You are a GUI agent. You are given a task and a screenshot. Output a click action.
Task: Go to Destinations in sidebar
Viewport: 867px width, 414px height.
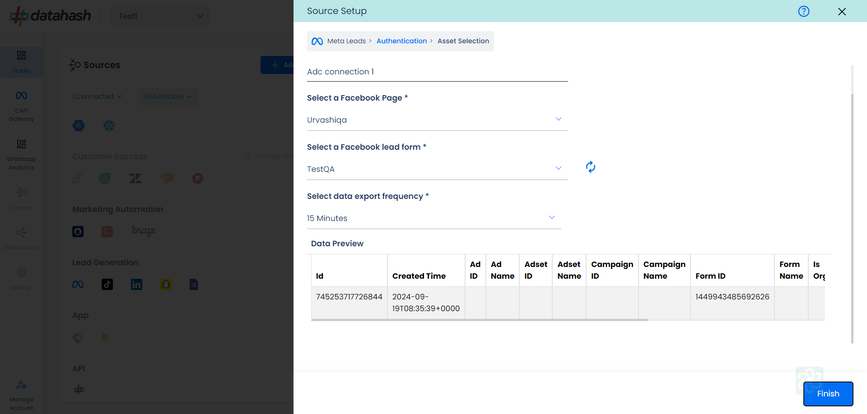pyautogui.click(x=21, y=239)
